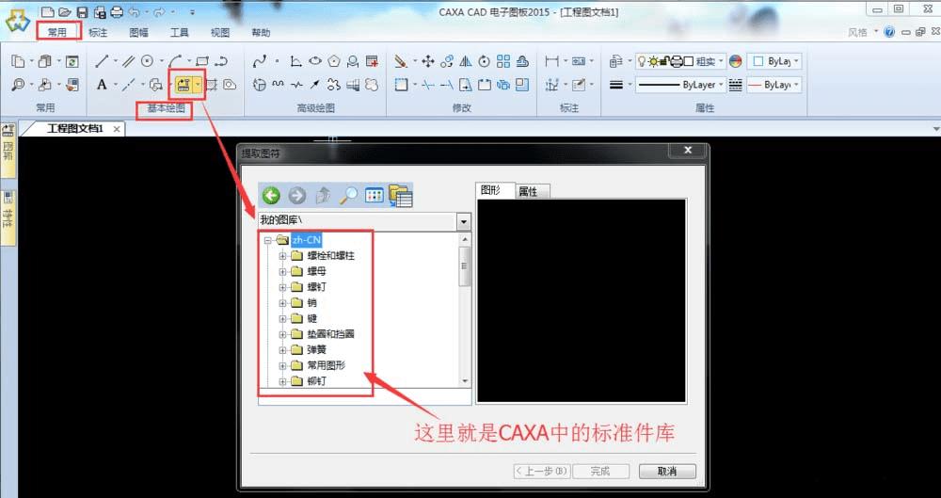Expand the 销 folder node

coord(282,303)
